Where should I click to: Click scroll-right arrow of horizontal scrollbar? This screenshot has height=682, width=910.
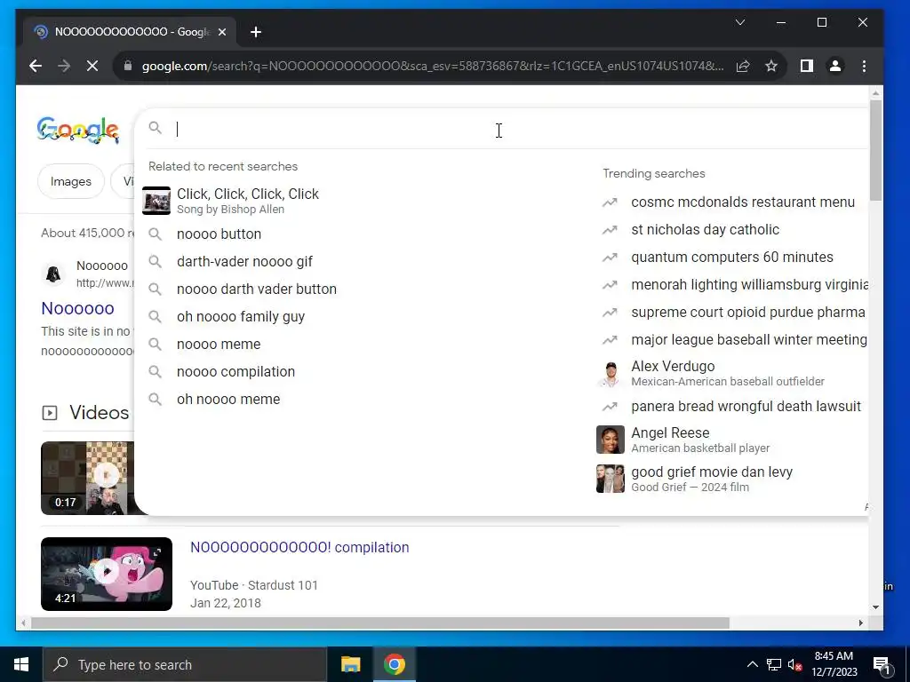point(861,623)
